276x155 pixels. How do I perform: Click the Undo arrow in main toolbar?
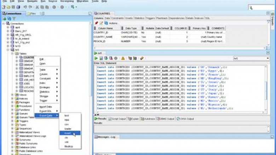(25, 7)
